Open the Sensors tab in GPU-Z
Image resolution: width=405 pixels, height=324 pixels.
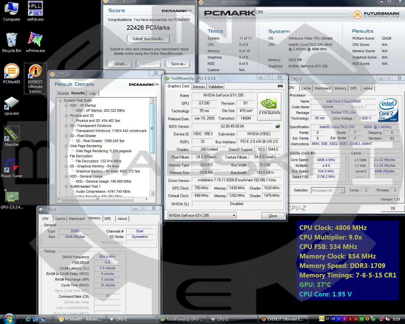(199, 87)
